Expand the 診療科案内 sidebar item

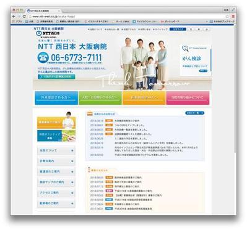pos(56,161)
